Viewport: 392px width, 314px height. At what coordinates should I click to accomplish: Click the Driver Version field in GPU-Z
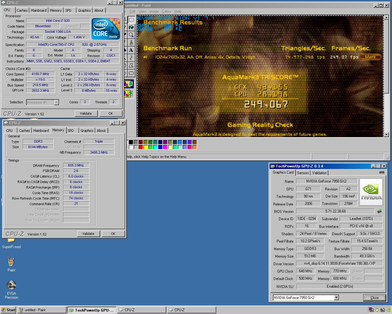[x=340, y=263]
